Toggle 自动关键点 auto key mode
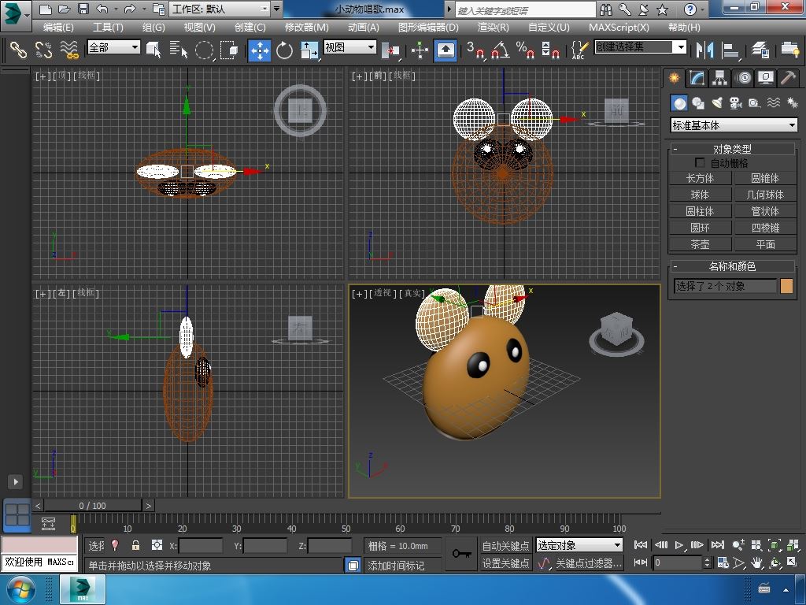Image resolution: width=806 pixels, height=605 pixels. (505, 545)
